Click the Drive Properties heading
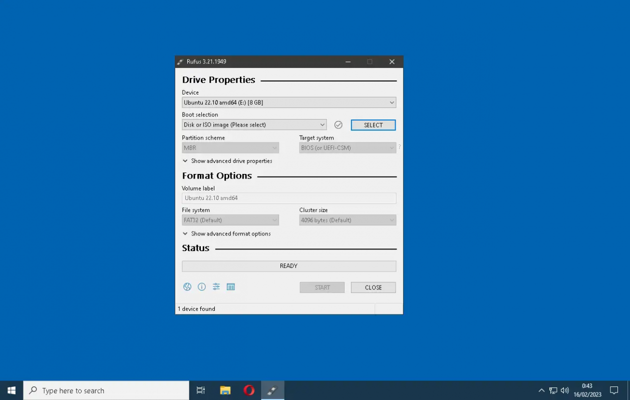The height and width of the screenshot is (400, 630). [x=219, y=80]
